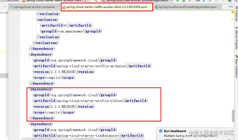238x140 pixels.
Task: Click yellow inspection status indicator
Action: pos(232,12)
